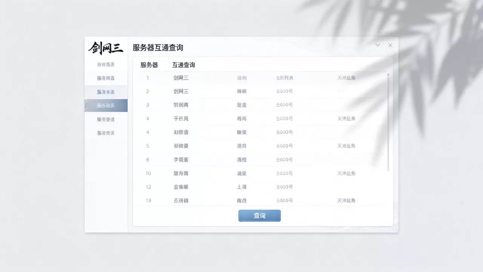
Task: Select 剑网三 name in row 1
Action: tap(181, 78)
